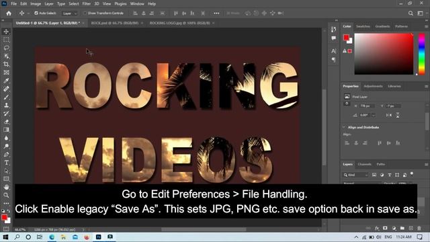The width and height of the screenshot is (430, 242).
Task: Open the Layers panel options menu
Action: click(426, 164)
